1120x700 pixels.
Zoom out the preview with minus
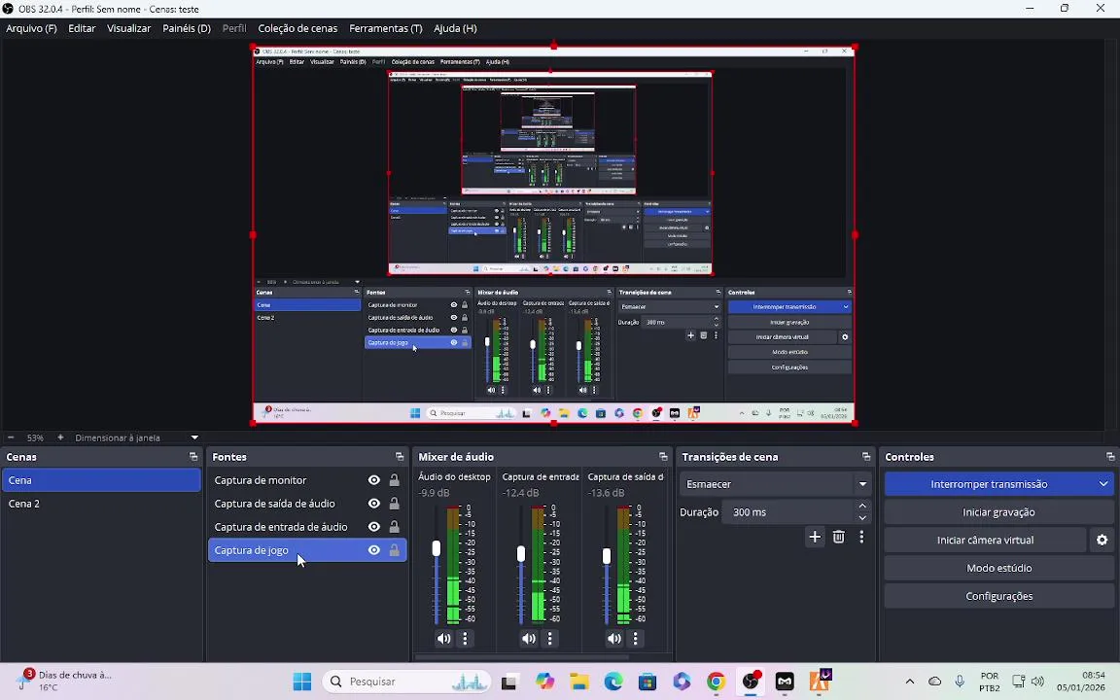tap(11, 437)
